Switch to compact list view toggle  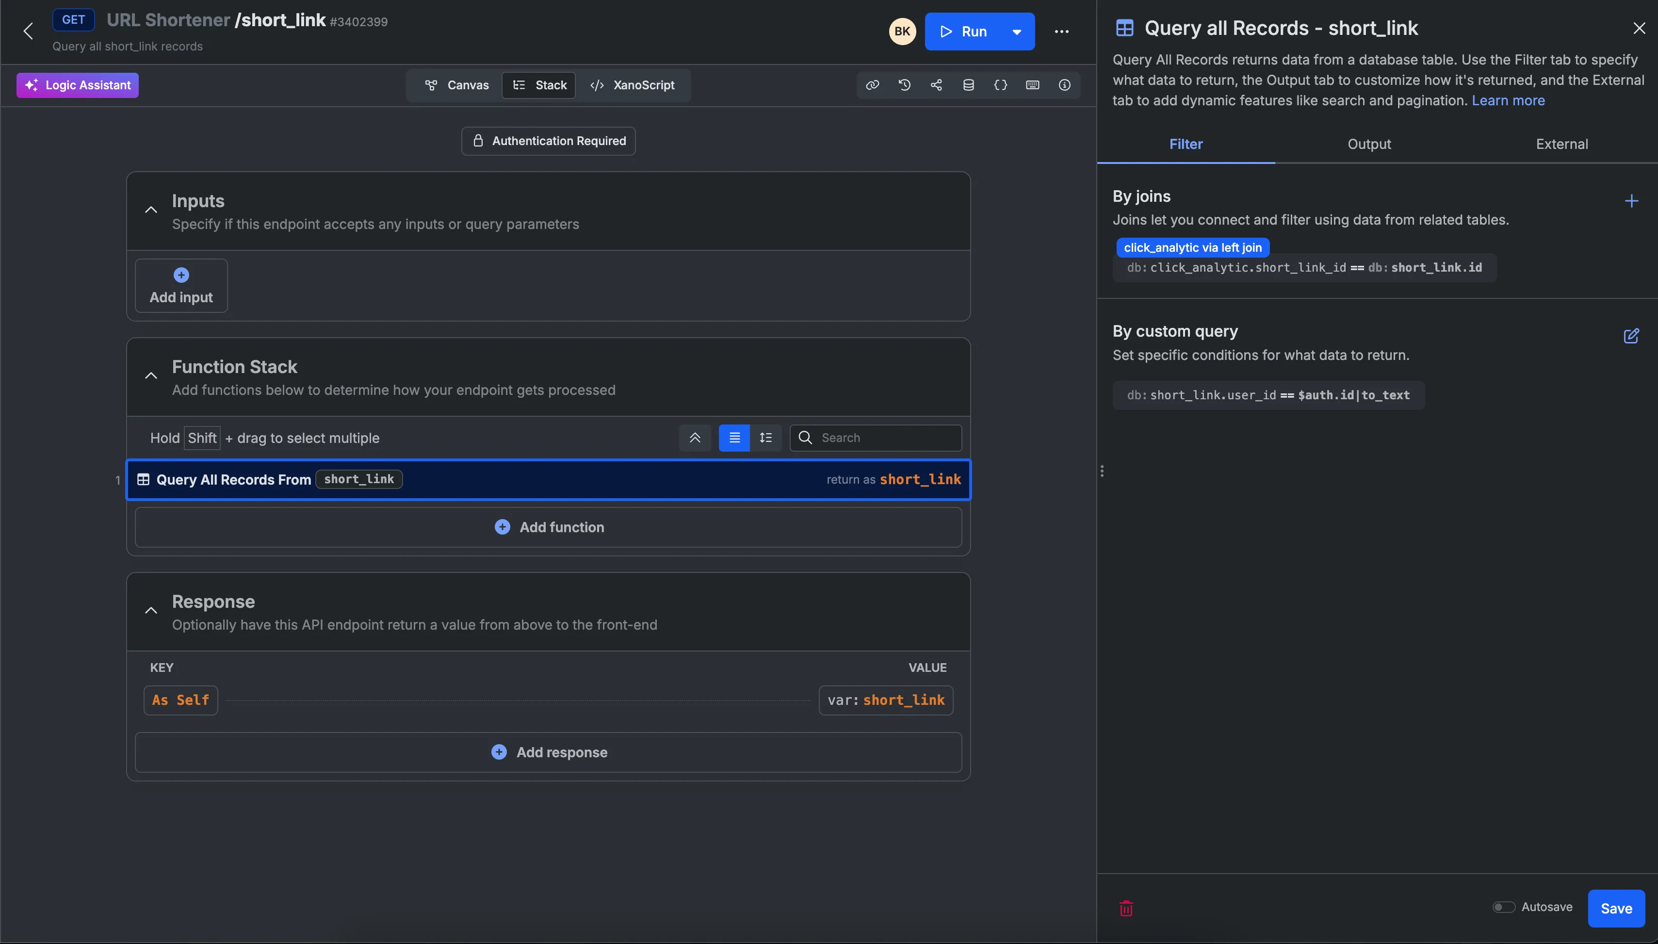(734, 438)
